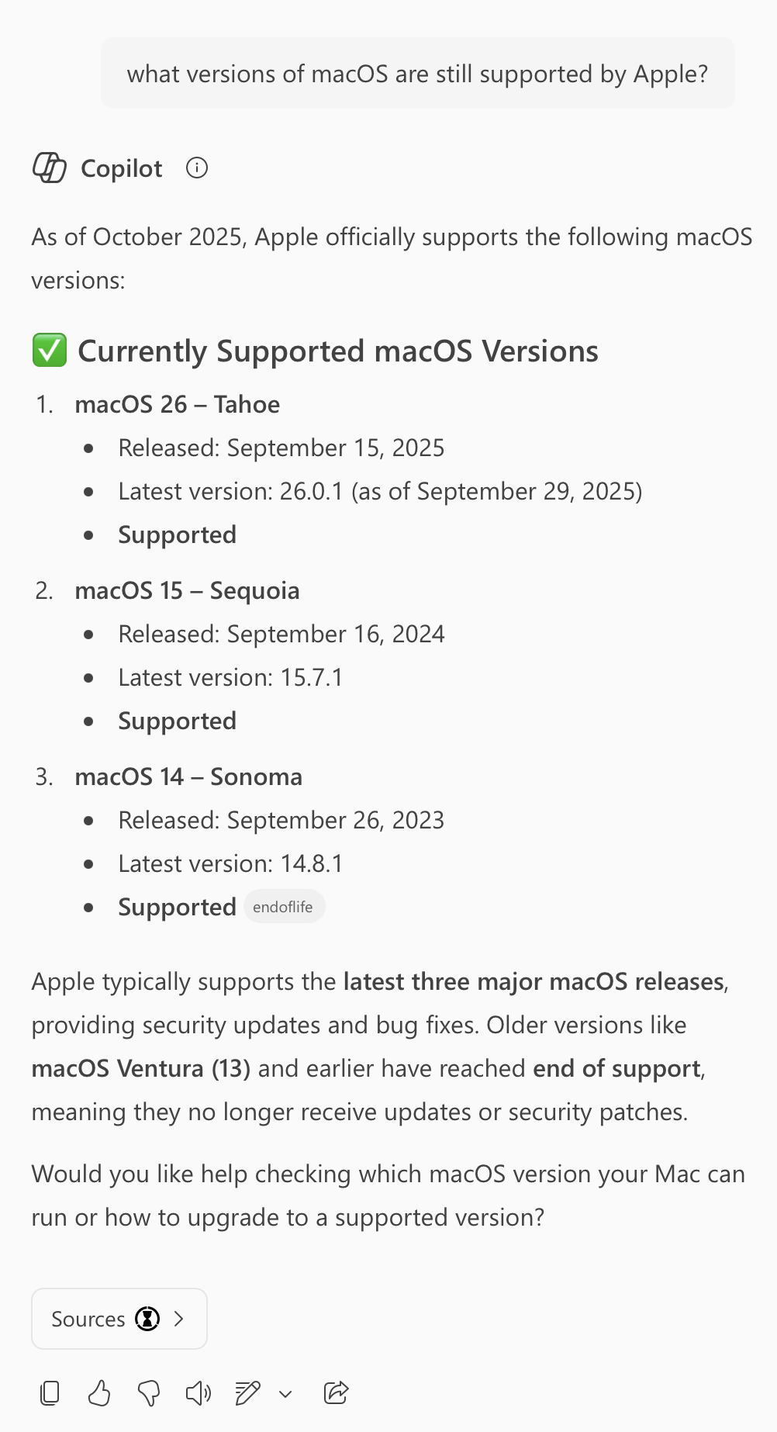This screenshot has height=1432, width=777.
Task: Click the hourglass source favicon inside Sources
Action: point(148,1319)
